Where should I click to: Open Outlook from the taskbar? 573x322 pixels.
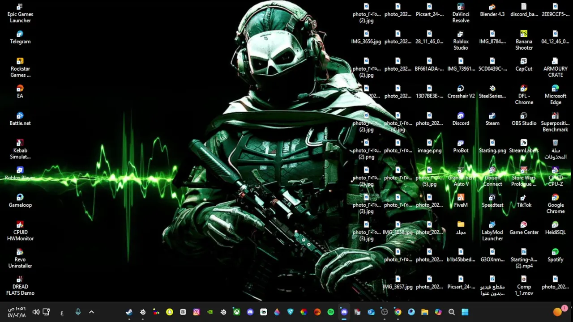click(x=371, y=312)
